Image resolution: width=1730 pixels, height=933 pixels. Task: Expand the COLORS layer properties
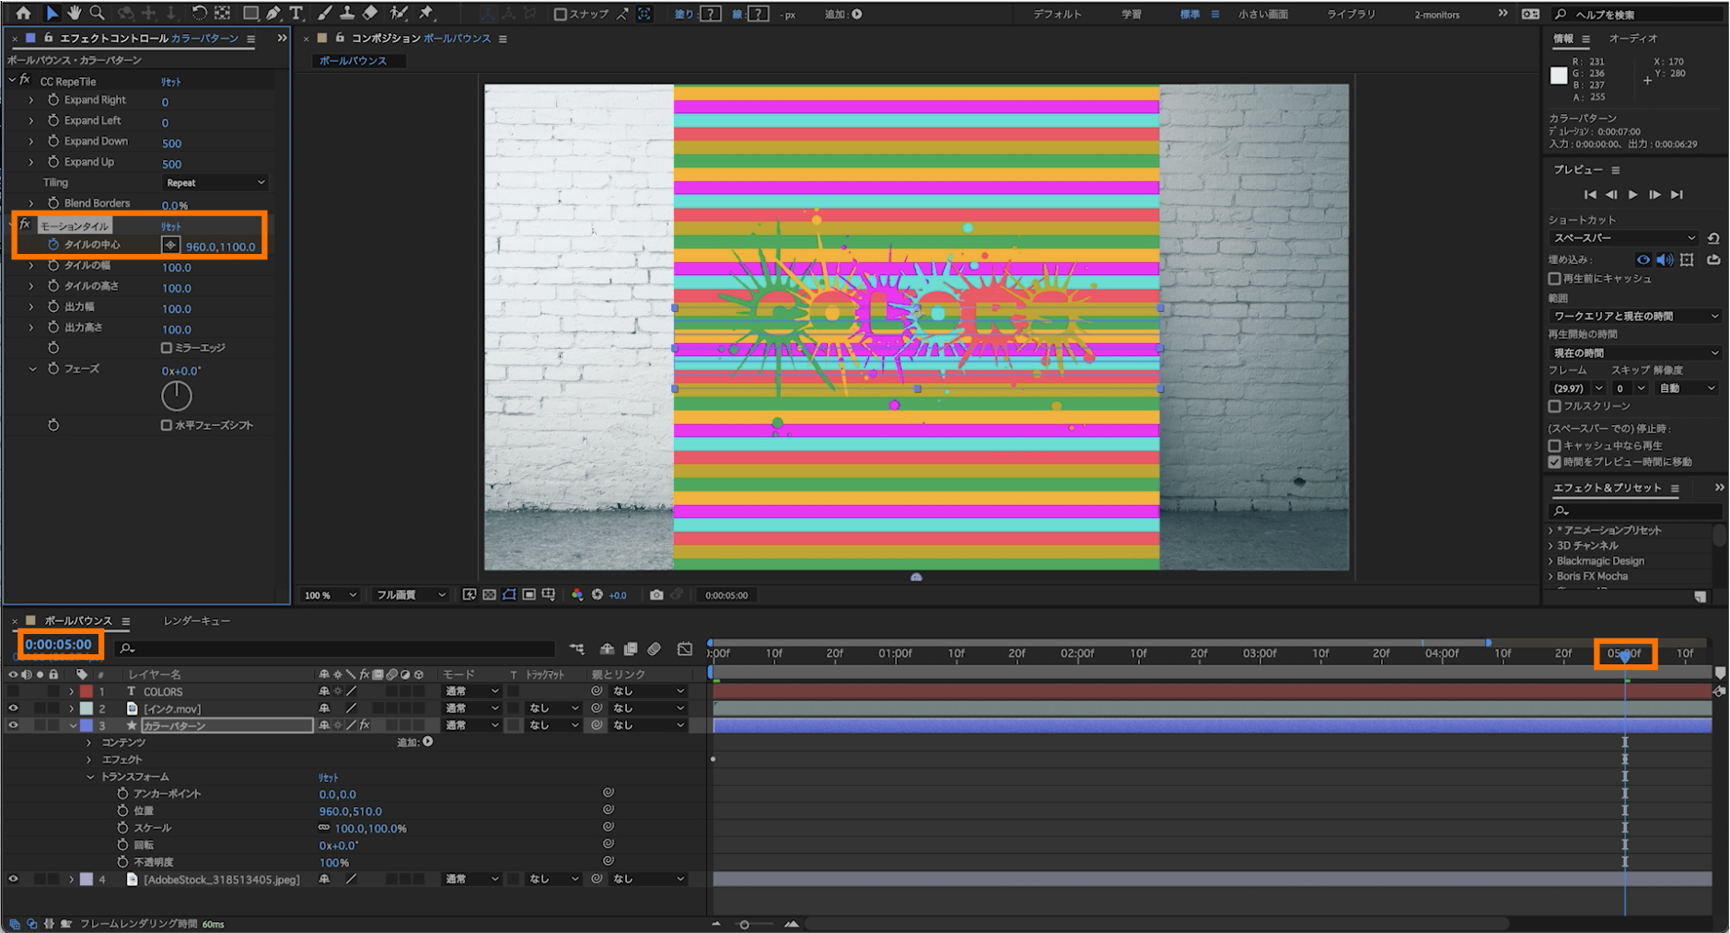point(72,692)
